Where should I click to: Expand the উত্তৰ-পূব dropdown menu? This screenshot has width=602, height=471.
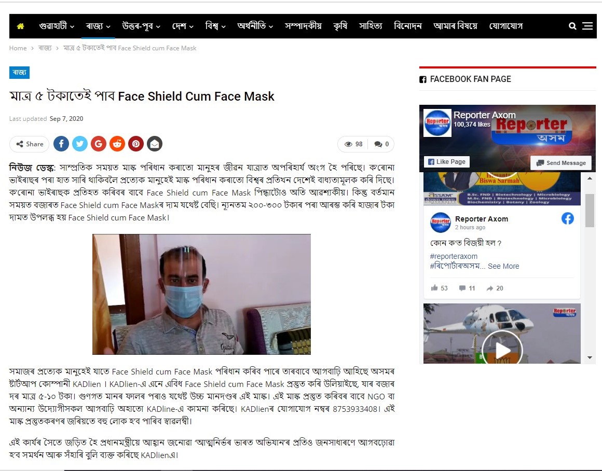coord(141,26)
